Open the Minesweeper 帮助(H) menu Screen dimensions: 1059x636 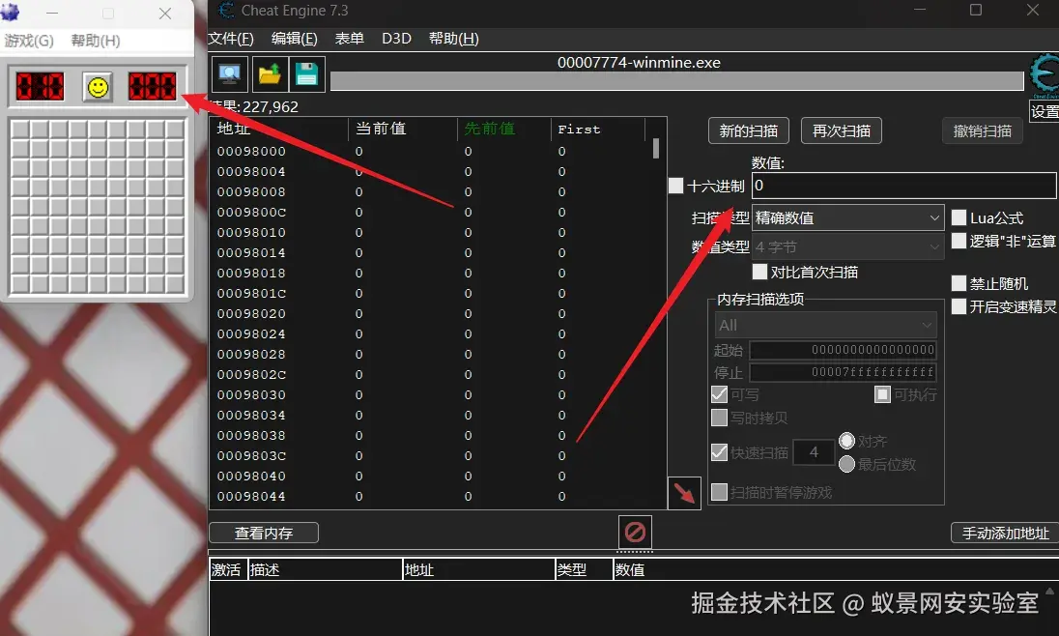pyautogui.click(x=96, y=41)
